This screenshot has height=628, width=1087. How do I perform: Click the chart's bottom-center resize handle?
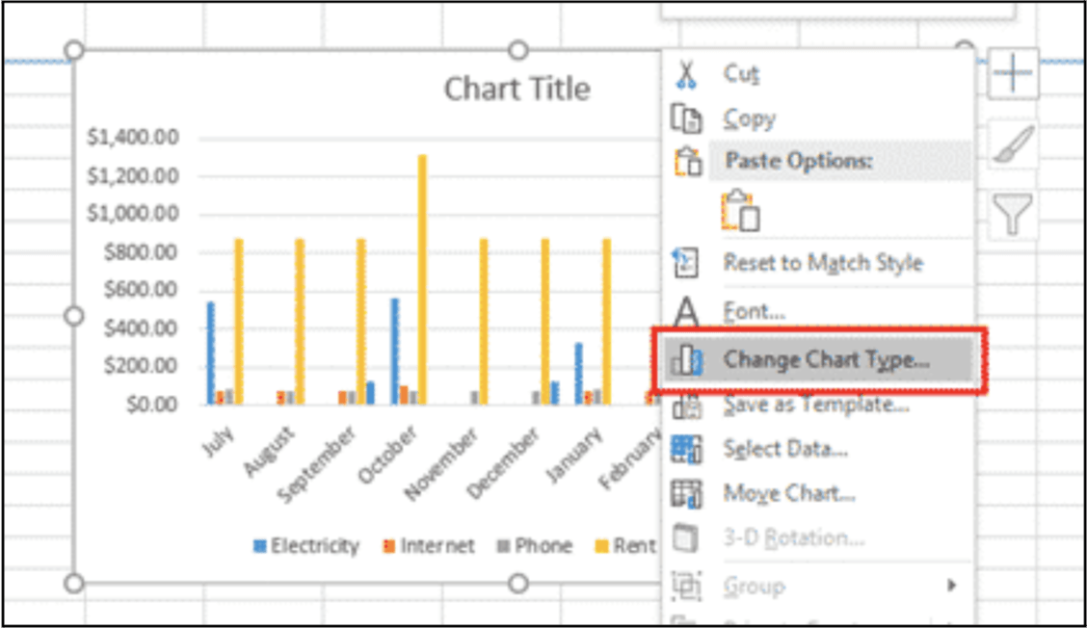coord(517,584)
